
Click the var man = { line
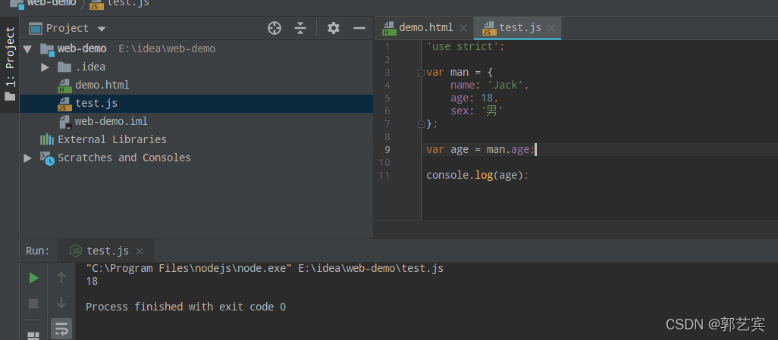[x=460, y=73]
